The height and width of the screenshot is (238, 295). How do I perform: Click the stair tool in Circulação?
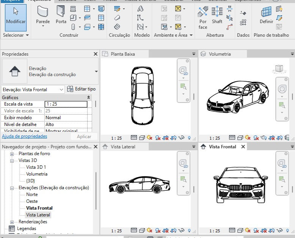[117, 26]
